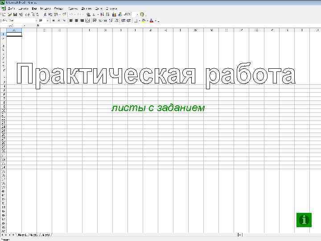Apply percent style format

click(100, 21)
